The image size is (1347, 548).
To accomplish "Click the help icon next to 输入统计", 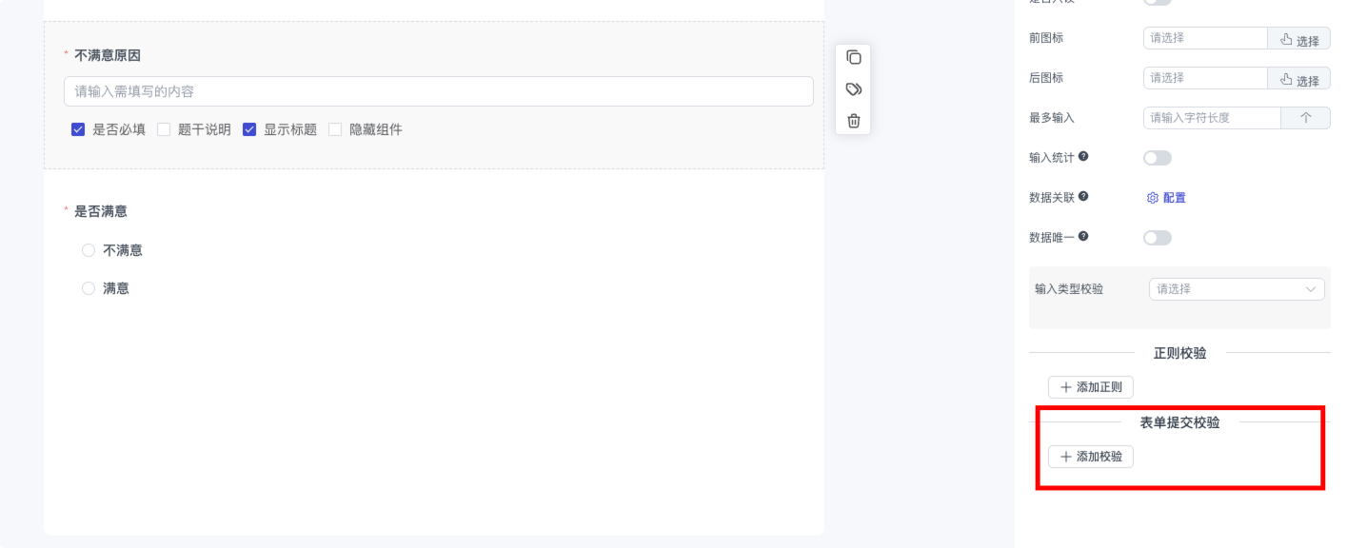I will point(1083,157).
